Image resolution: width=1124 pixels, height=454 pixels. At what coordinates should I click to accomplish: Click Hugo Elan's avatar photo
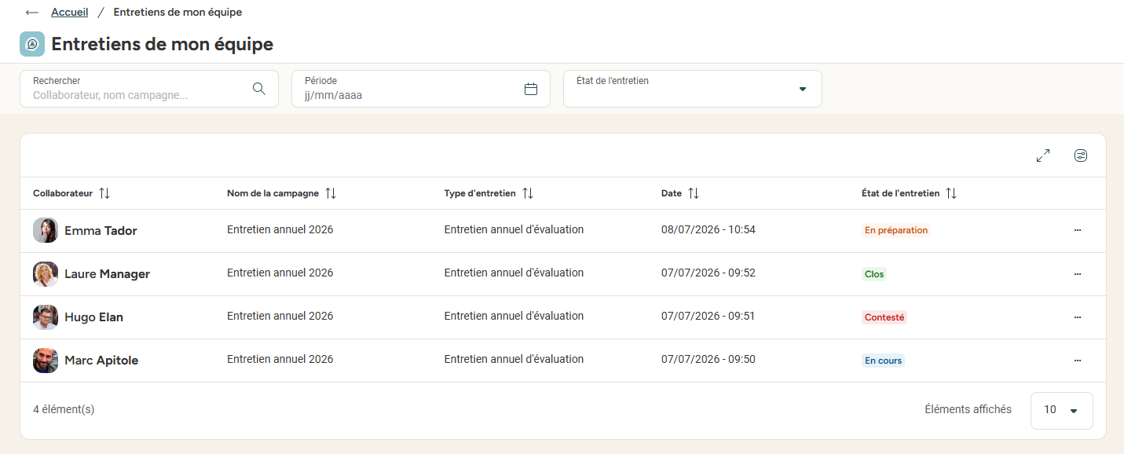point(46,317)
